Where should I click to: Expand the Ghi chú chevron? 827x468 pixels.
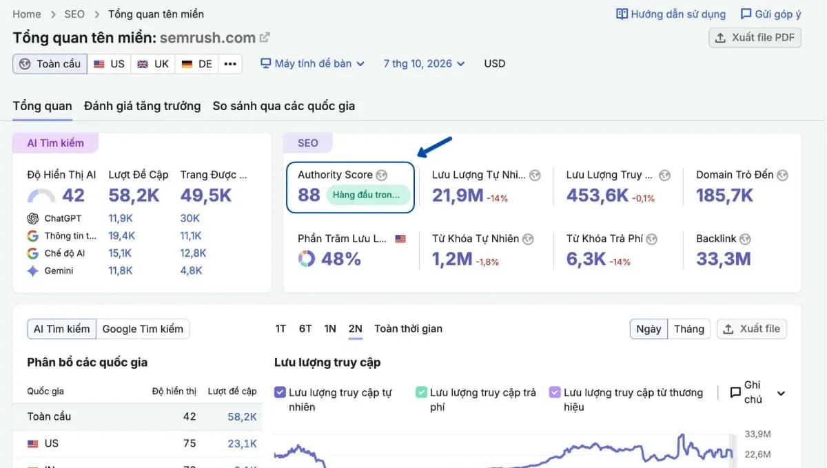781,394
